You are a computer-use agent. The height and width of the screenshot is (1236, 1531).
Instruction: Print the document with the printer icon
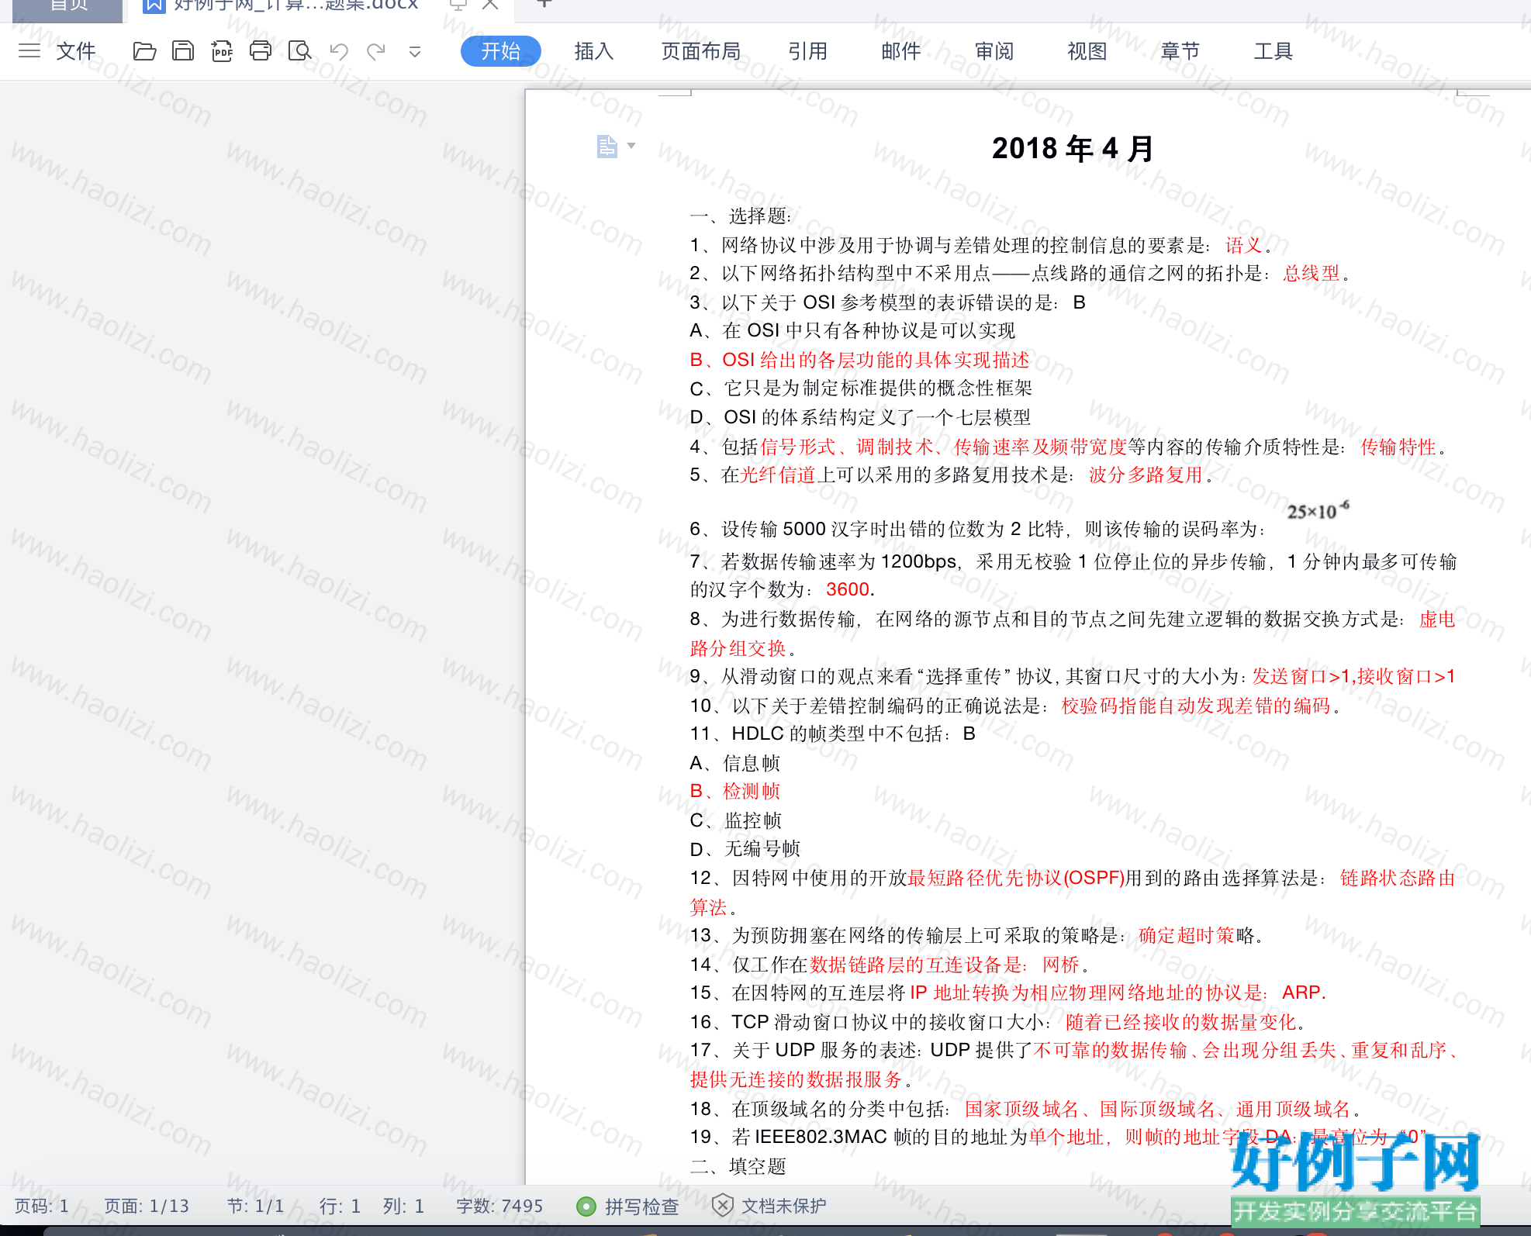(261, 51)
